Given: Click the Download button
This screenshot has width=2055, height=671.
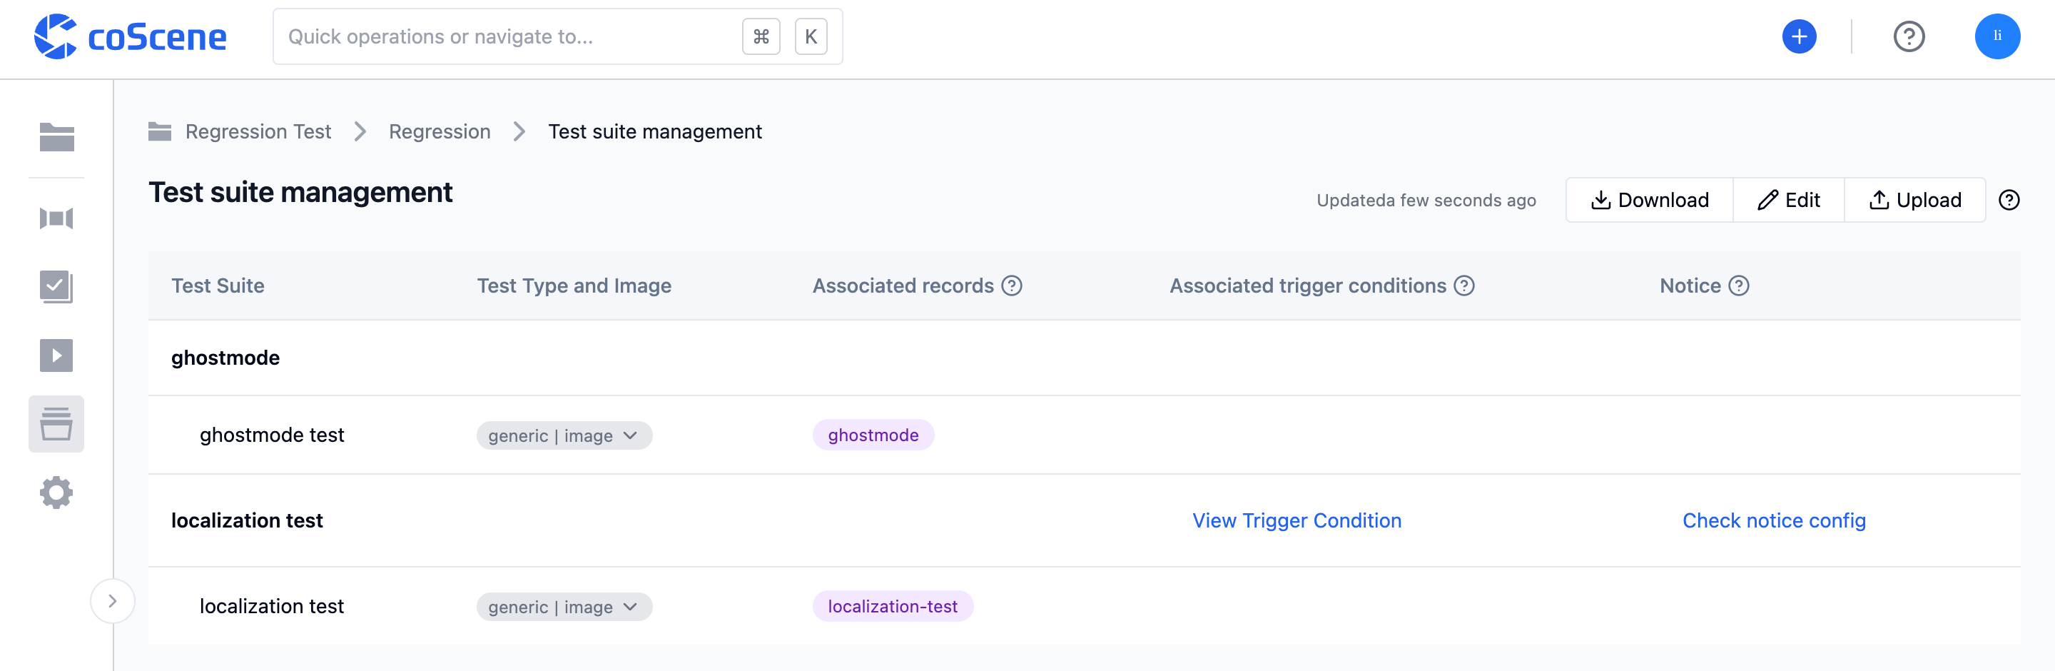Looking at the screenshot, I should [1649, 201].
